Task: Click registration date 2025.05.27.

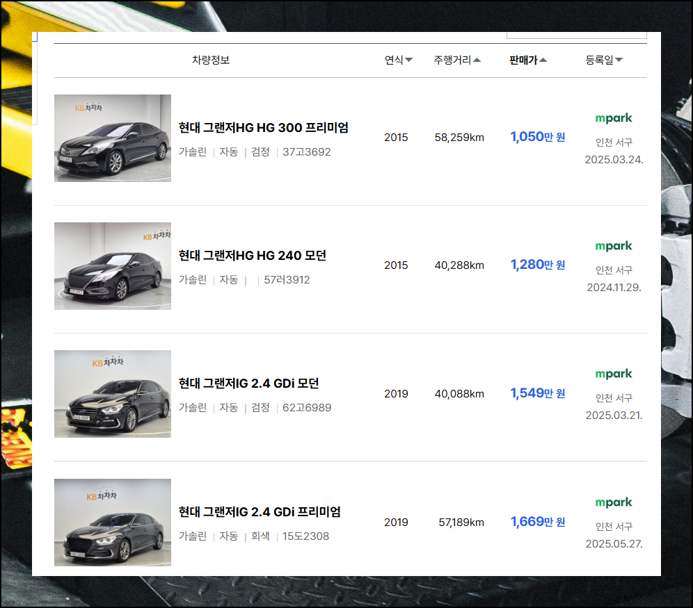Action: [x=614, y=544]
